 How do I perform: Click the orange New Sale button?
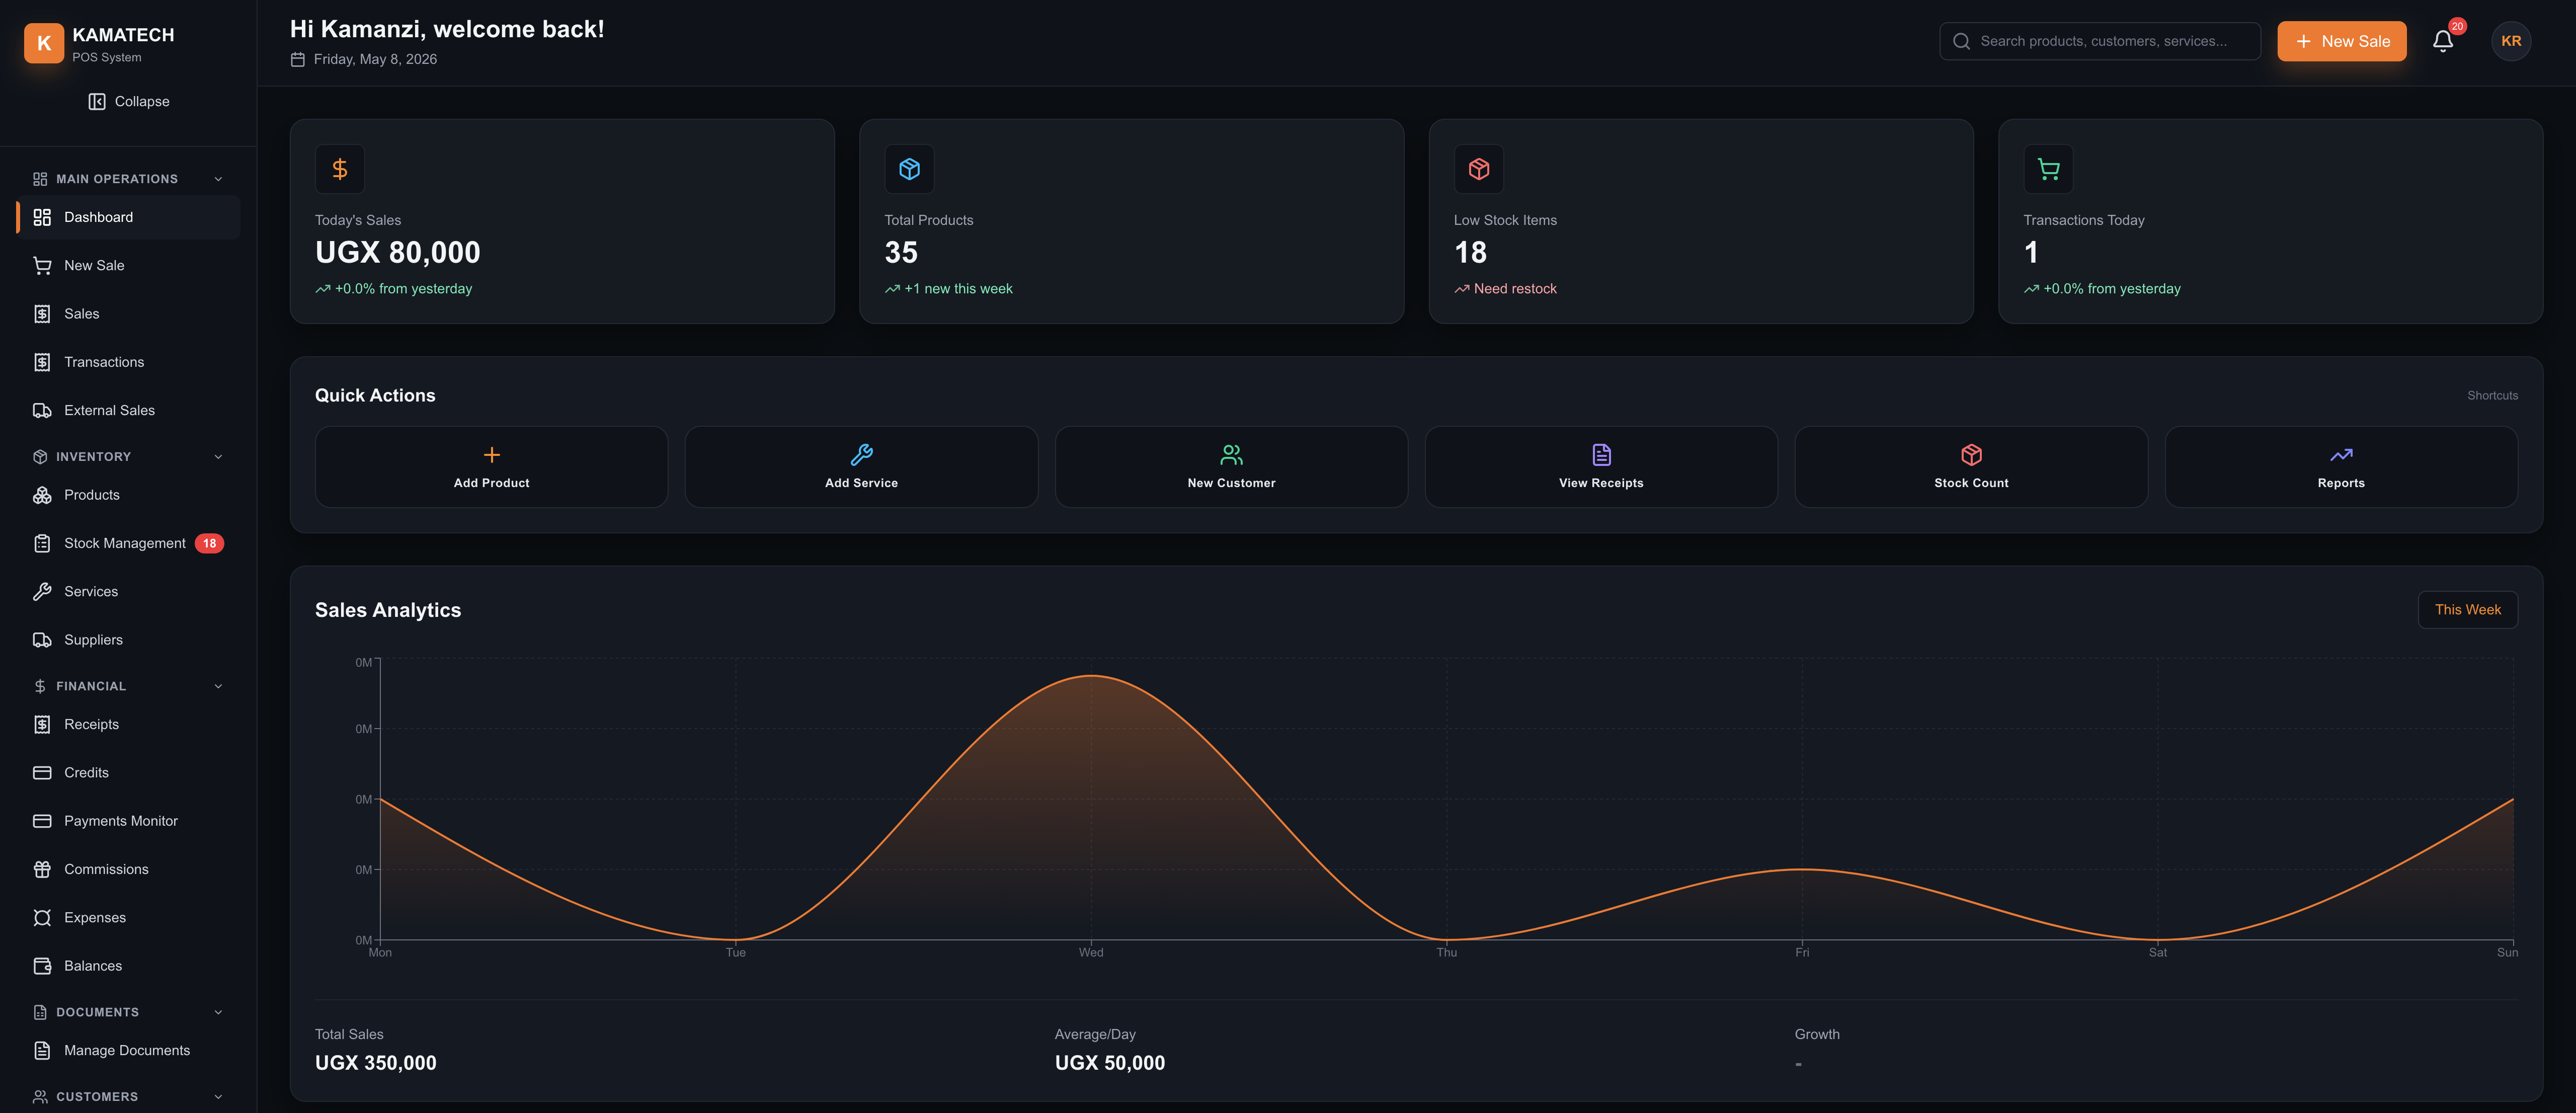(2341, 41)
